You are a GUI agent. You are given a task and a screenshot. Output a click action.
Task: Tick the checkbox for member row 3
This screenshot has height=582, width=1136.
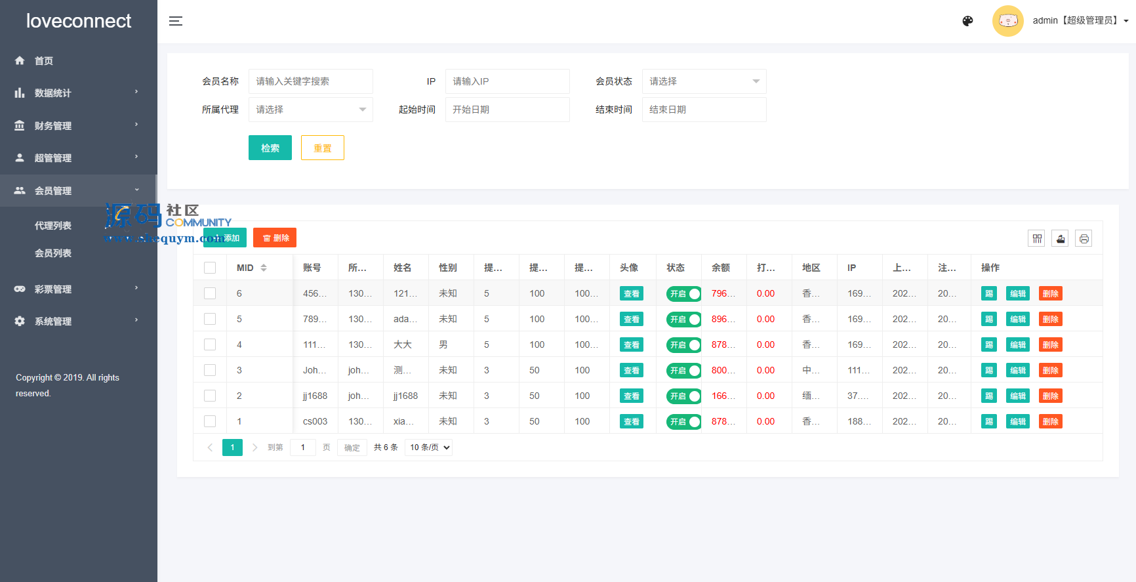tap(210, 370)
